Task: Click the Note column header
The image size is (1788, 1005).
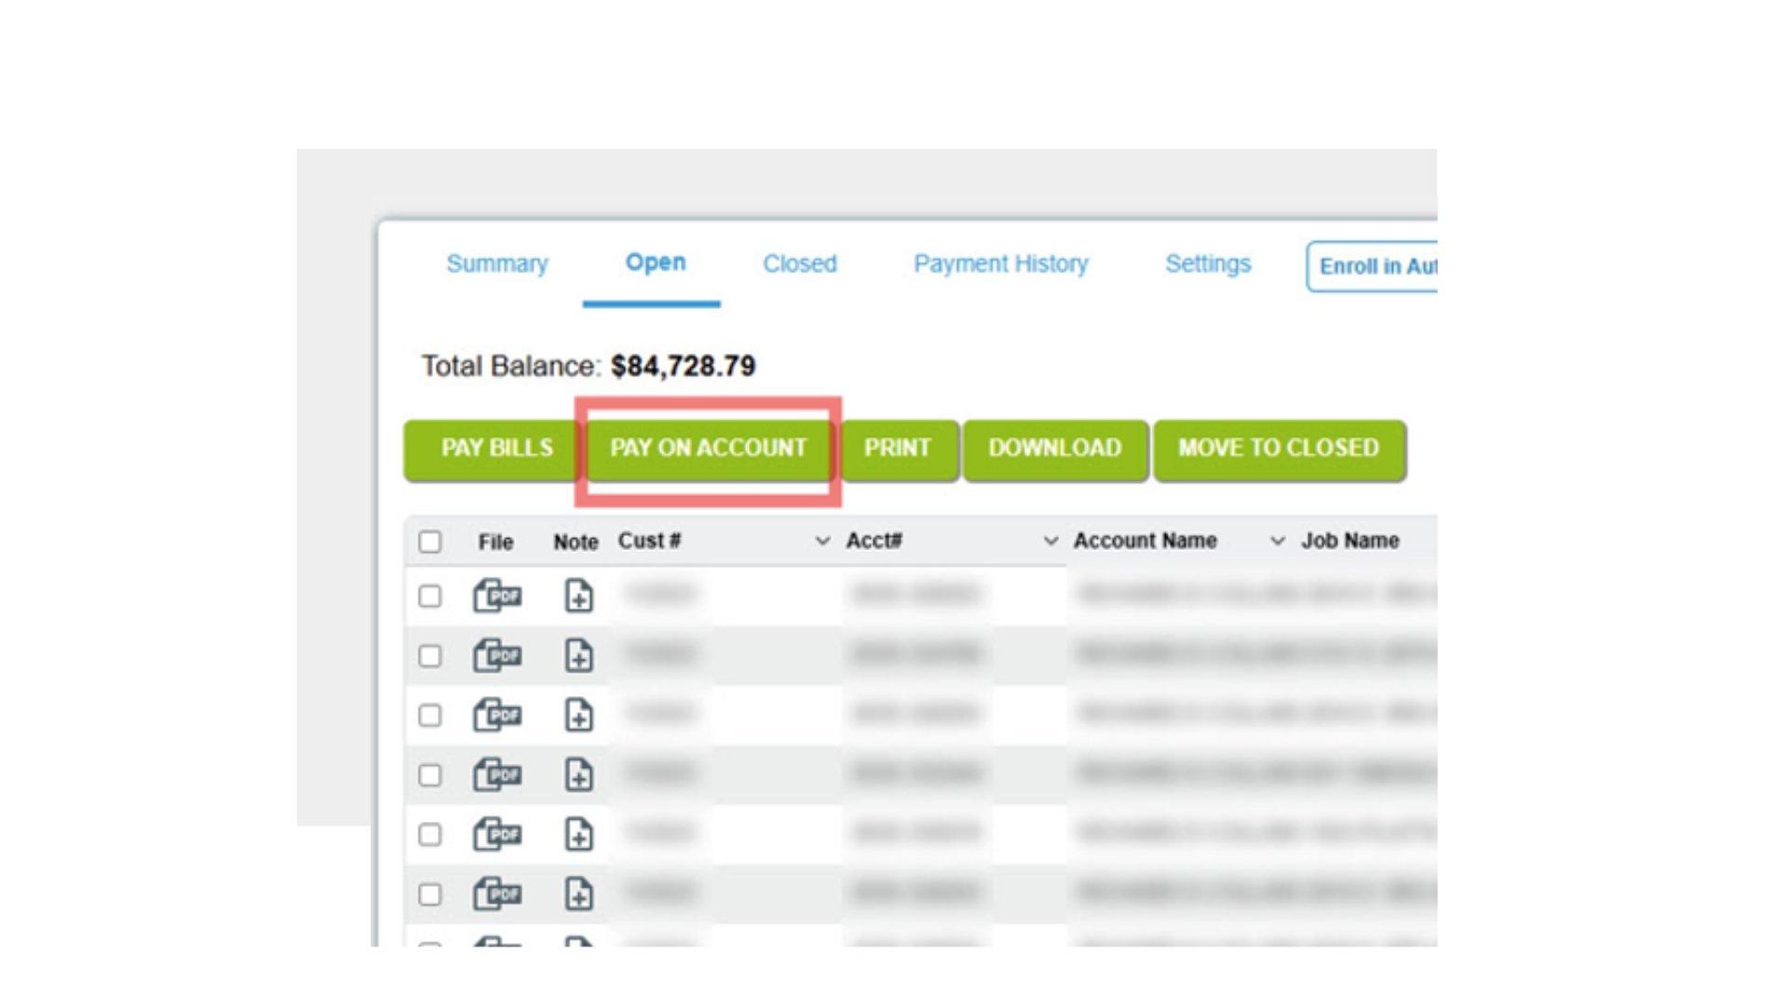Action: (x=576, y=542)
